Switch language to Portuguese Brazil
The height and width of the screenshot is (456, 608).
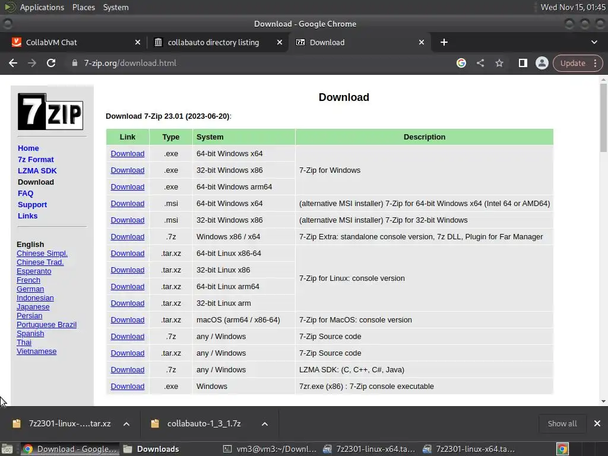click(46, 325)
